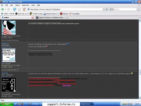Viewport: 141px width, 106px height.
Task: Expand the back button history dropdown
Action: click(5, 9)
